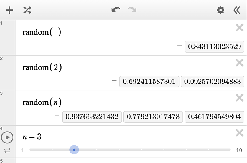Click the redo arrow icon
This screenshot has width=247, height=163.
pyautogui.click(x=132, y=10)
